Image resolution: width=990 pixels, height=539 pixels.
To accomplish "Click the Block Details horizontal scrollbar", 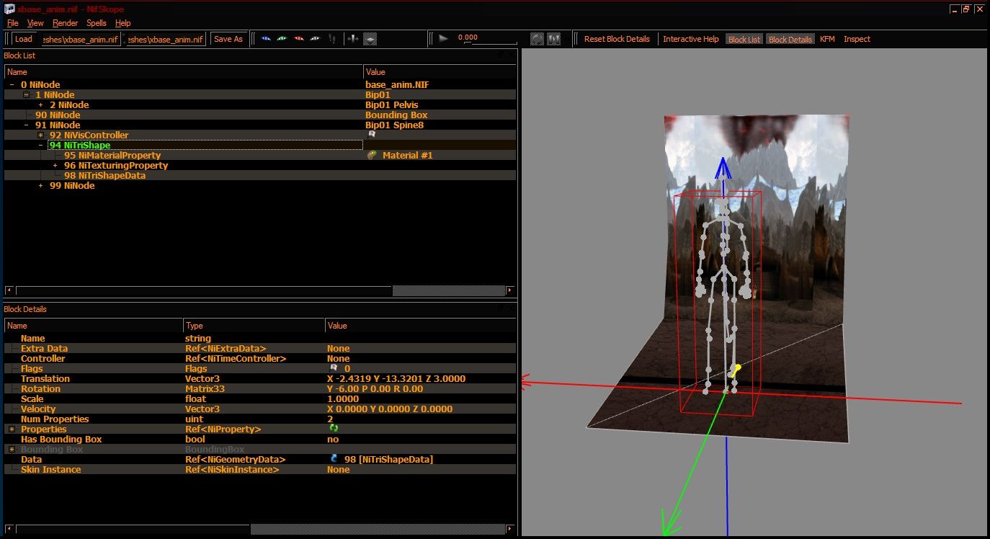I will coord(261,529).
